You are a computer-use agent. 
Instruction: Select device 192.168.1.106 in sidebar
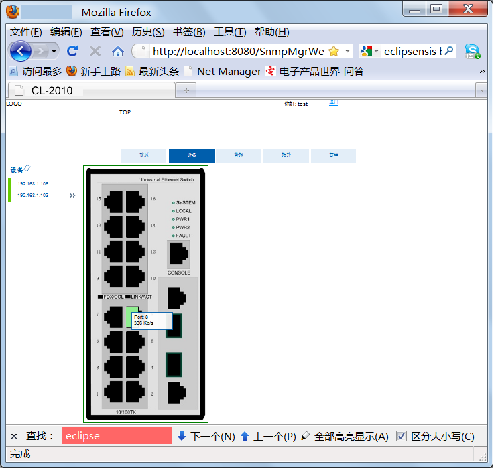33,183
